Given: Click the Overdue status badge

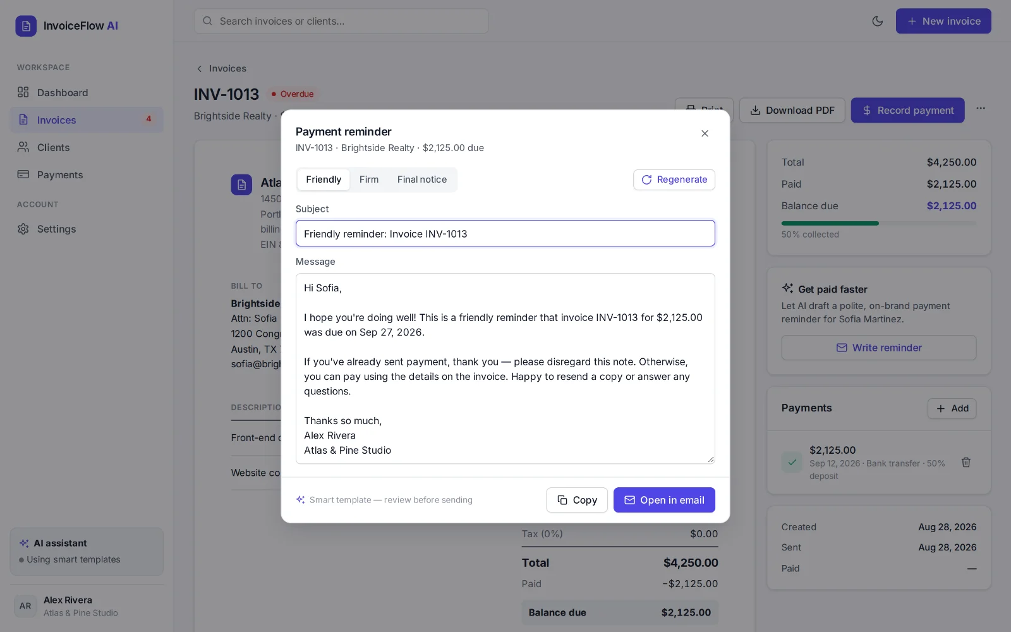Looking at the screenshot, I should pyautogui.click(x=293, y=94).
